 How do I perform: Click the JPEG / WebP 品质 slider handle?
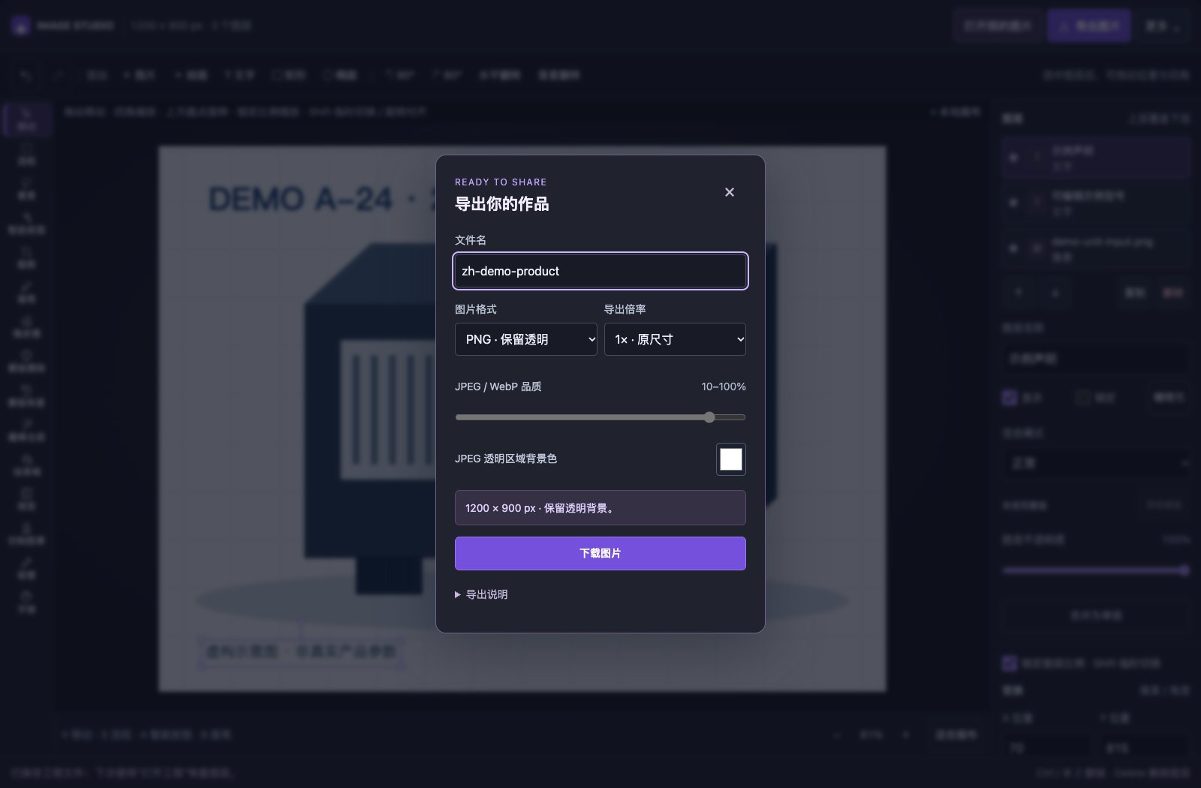tap(709, 417)
